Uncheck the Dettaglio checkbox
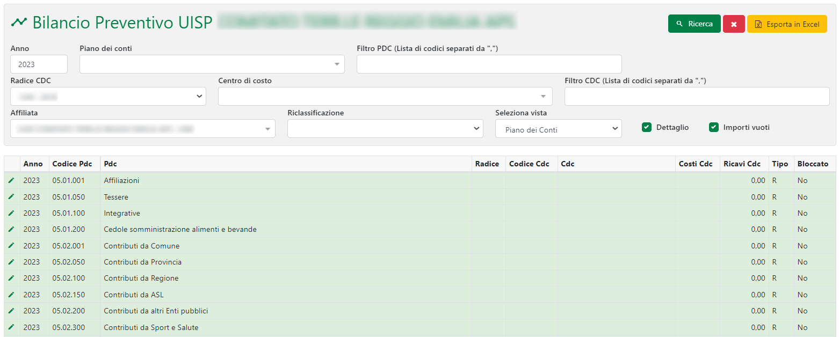The image size is (839, 337). pos(647,127)
